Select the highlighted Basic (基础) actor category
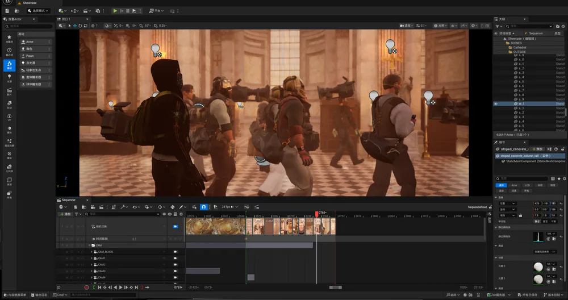Screen dimensions: 568x300 (10, 65)
